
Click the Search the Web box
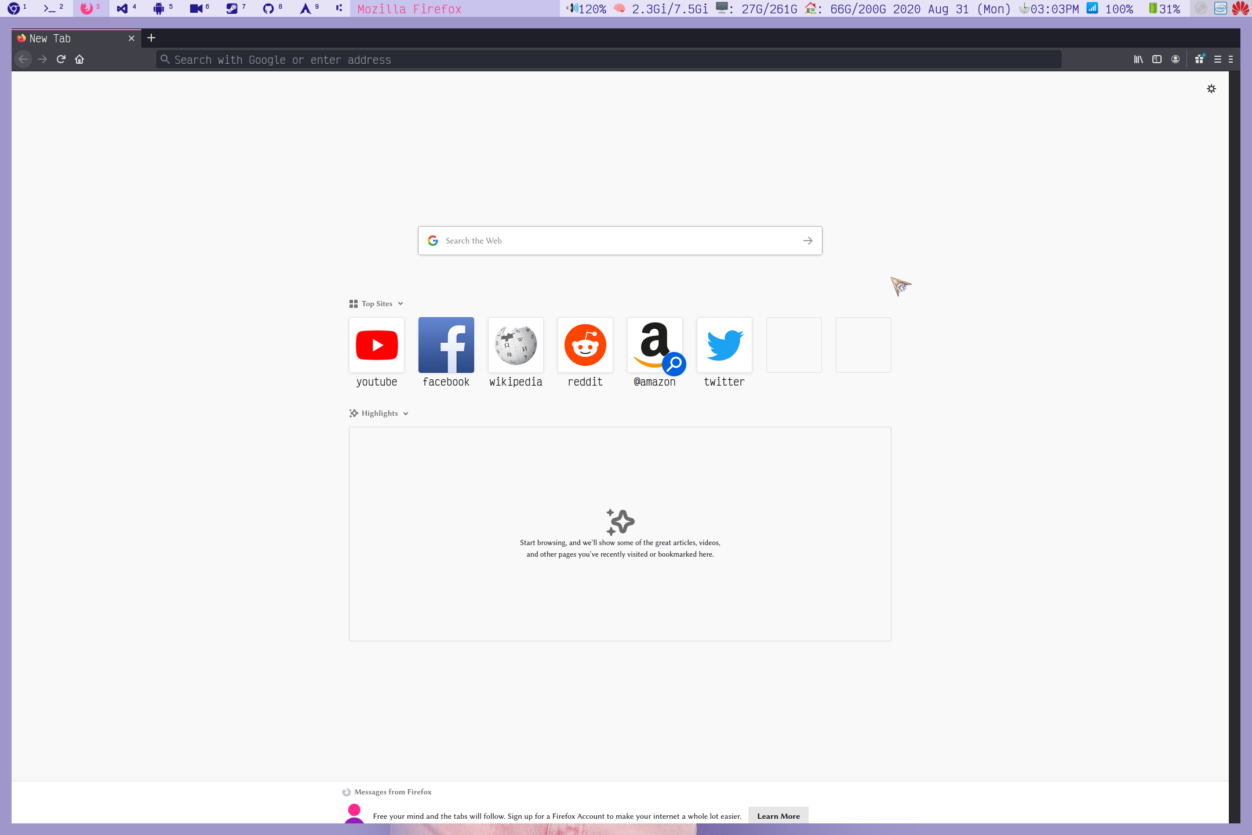(620, 241)
